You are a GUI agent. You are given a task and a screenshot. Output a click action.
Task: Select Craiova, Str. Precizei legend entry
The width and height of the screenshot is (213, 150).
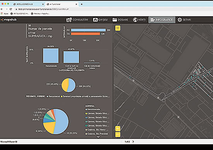coord(97,134)
